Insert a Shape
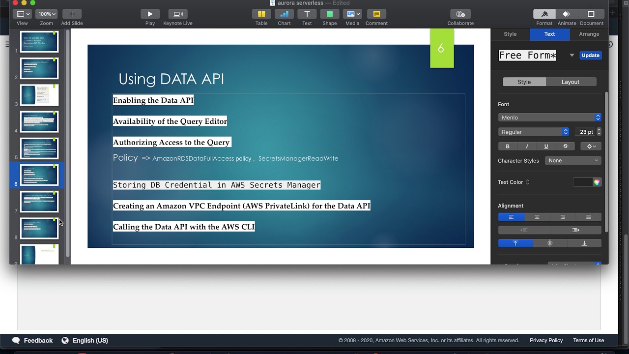The width and height of the screenshot is (629, 354). 330,14
